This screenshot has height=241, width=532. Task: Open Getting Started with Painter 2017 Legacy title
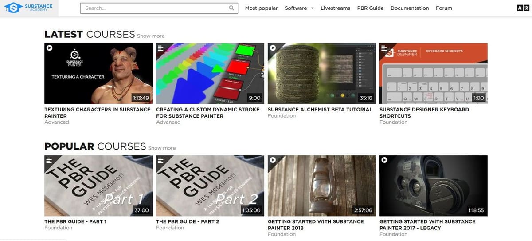427,225
